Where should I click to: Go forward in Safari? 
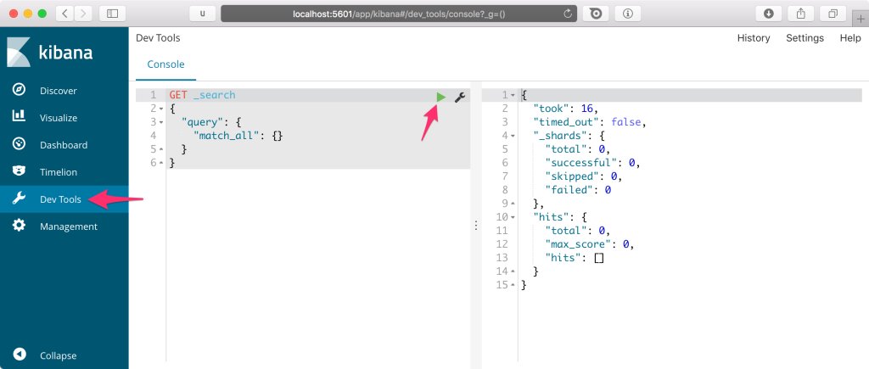pos(83,14)
